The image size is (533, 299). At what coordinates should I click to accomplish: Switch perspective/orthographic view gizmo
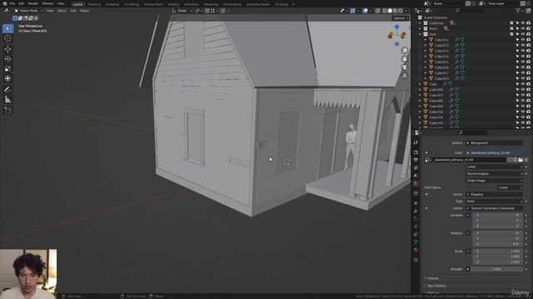[x=405, y=76]
